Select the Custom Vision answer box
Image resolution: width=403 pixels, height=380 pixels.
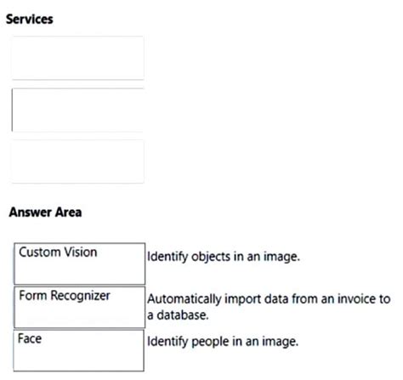80,264
